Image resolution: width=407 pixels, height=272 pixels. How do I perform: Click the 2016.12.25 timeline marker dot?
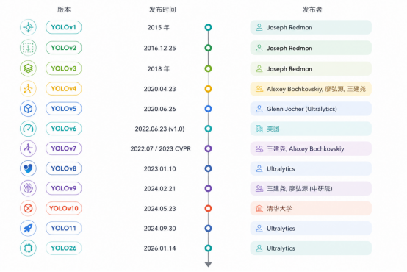coord(208,48)
